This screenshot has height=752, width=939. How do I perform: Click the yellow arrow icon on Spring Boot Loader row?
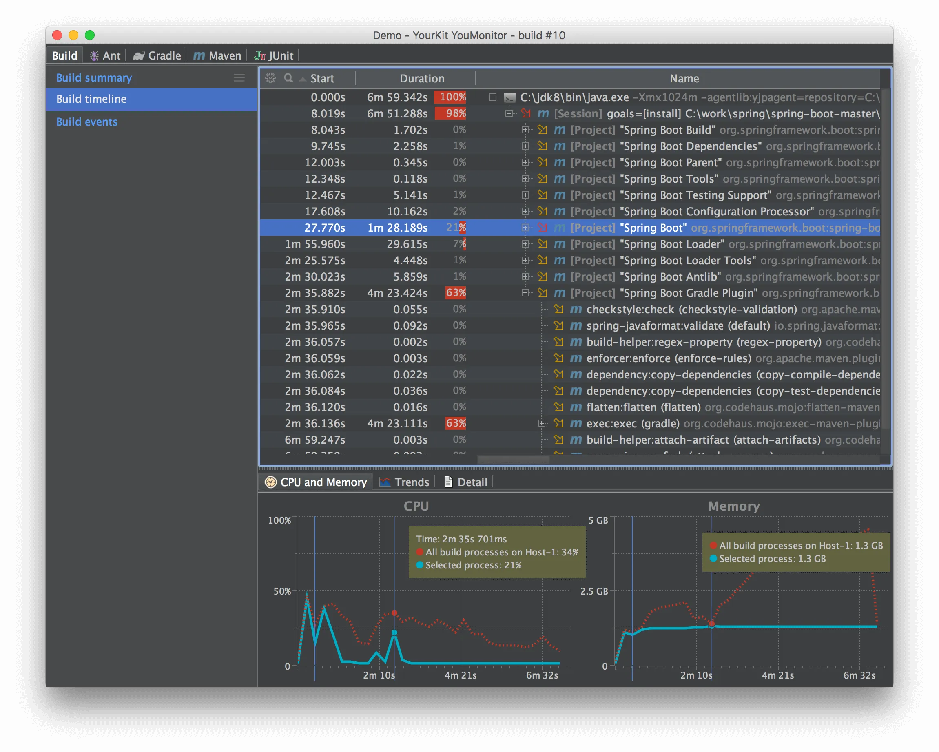coord(542,244)
